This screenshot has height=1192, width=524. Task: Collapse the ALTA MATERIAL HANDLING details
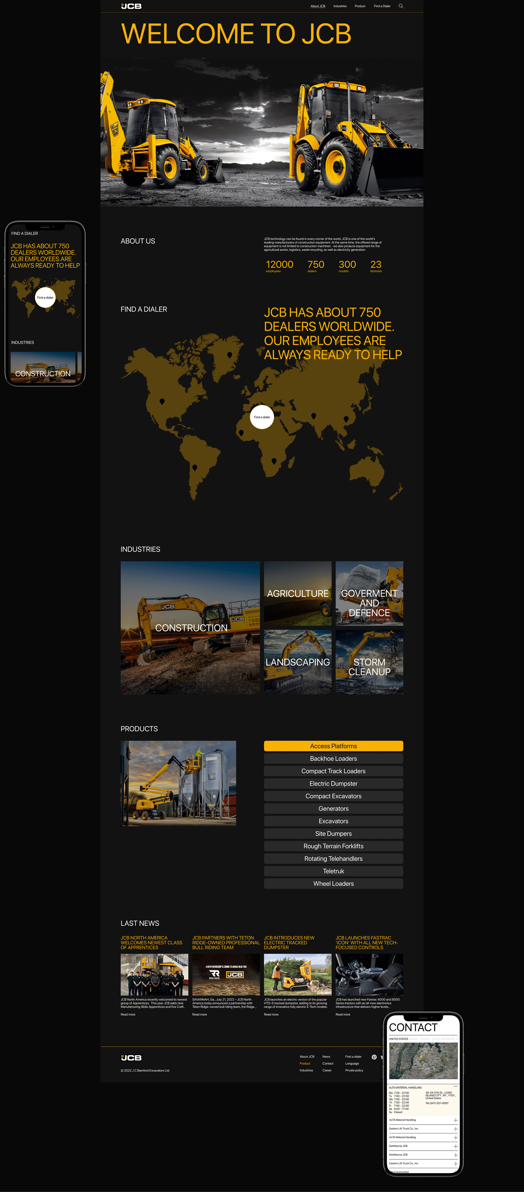pyautogui.click(x=456, y=1086)
